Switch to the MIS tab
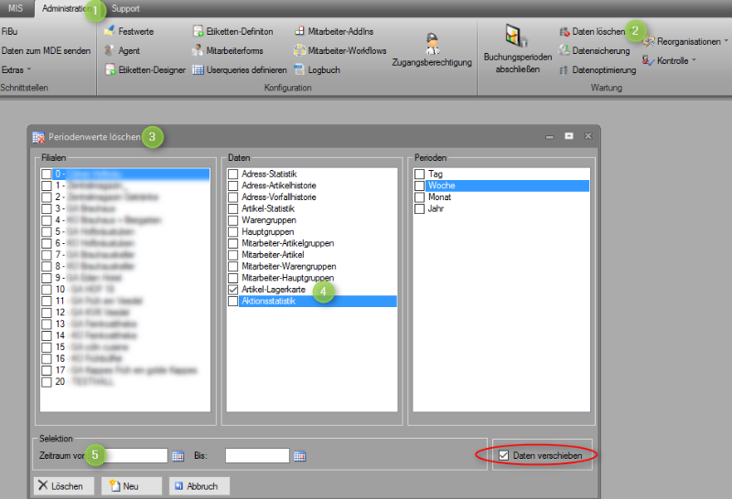 click(16, 8)
